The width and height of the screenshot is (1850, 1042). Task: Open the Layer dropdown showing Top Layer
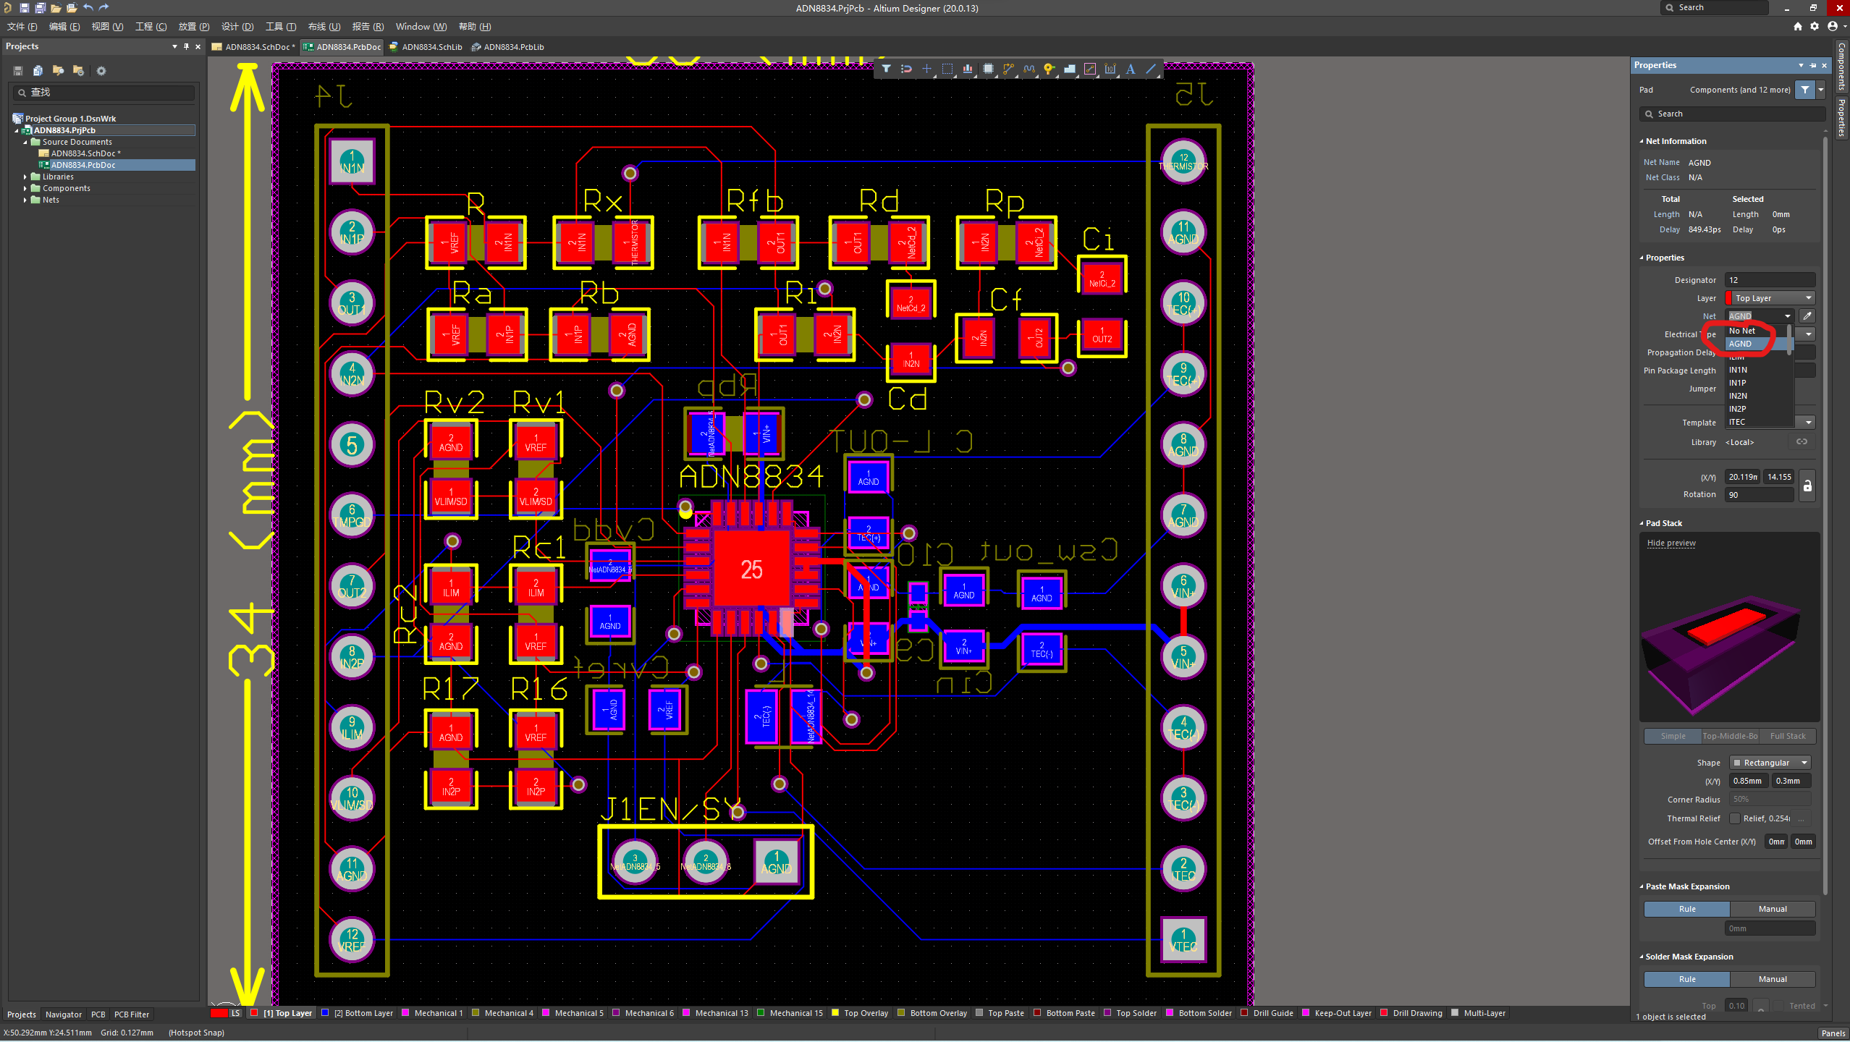click(x=1770, y=298)
